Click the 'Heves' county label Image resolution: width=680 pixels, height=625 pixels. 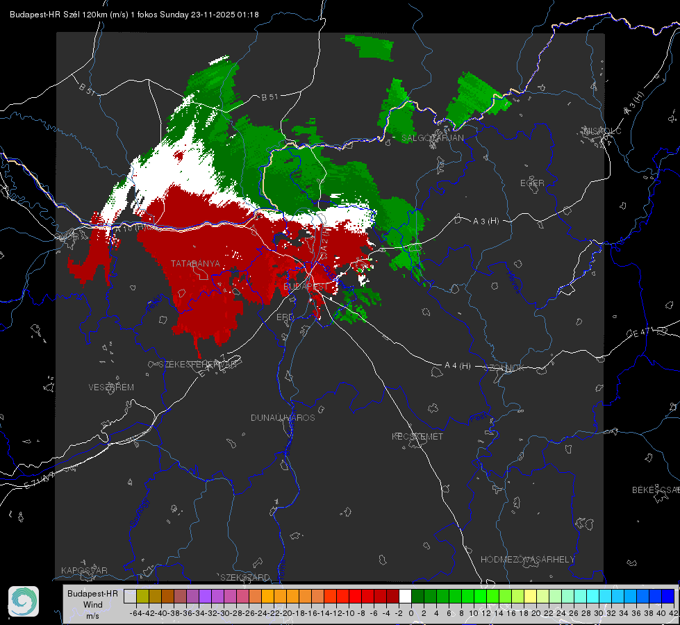pos(514,281)
